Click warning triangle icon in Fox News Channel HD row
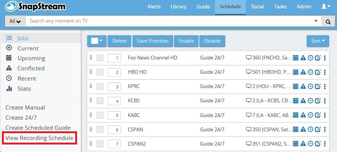Viewport: 337px width, 152px height. click(x=303, y=58)
